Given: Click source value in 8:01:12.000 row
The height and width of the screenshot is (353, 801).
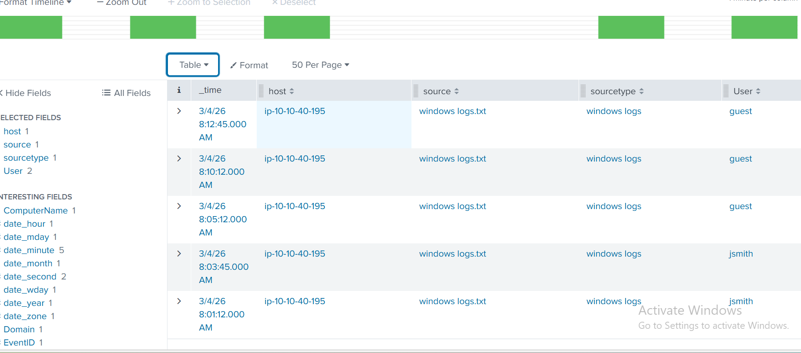Looking at the screenshot, I should [x=452, y=301].
